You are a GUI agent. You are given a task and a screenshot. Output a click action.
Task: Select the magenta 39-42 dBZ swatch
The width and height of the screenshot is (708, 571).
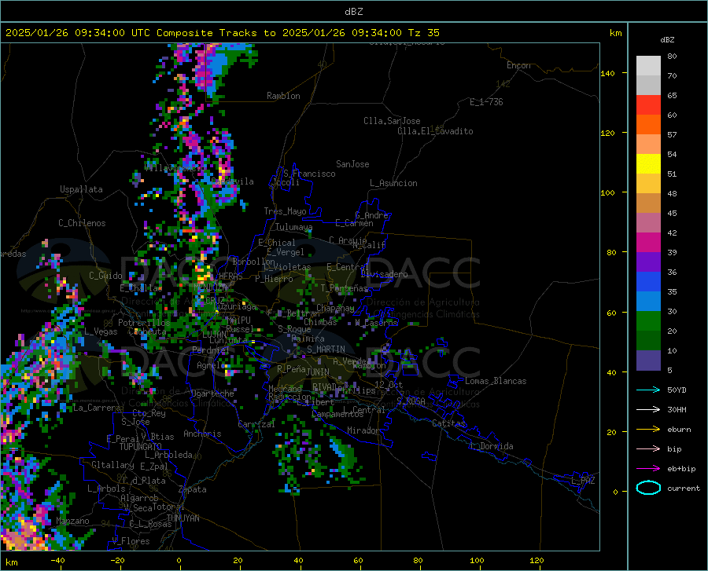click(x=648, y=243)
